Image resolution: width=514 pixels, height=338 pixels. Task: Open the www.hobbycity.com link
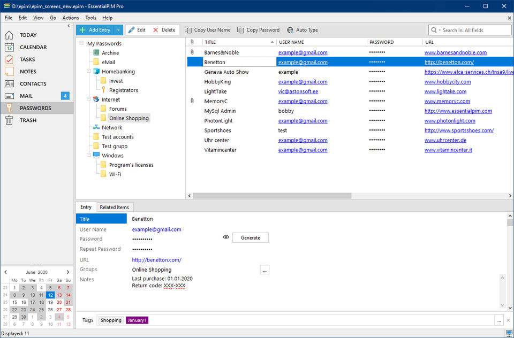pos(448,82)
